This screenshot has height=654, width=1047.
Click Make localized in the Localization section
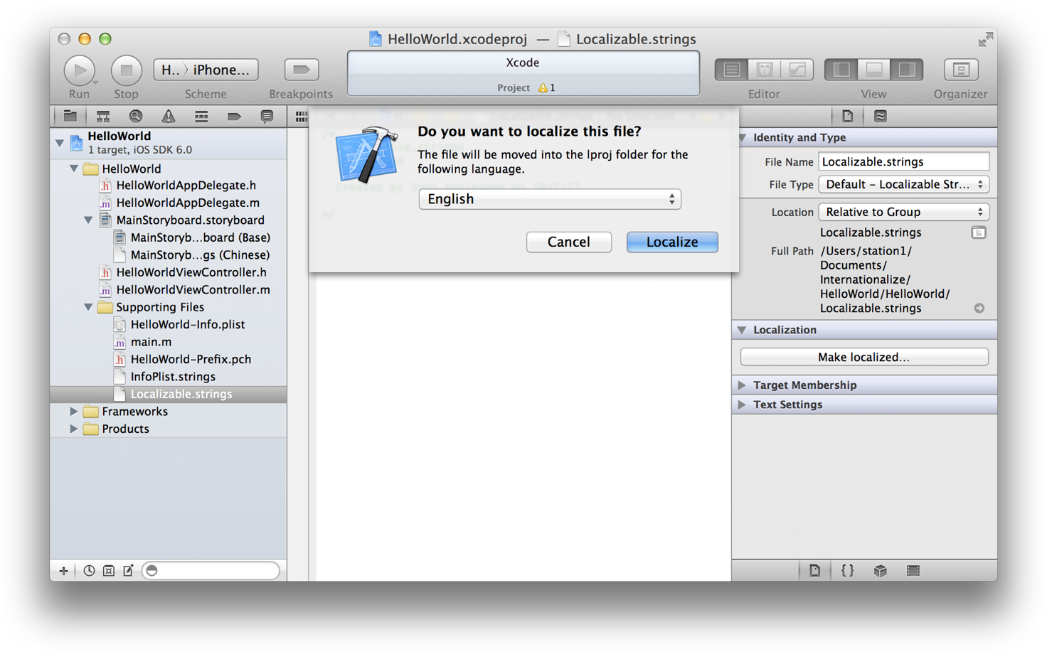click(x=863, y=356)
